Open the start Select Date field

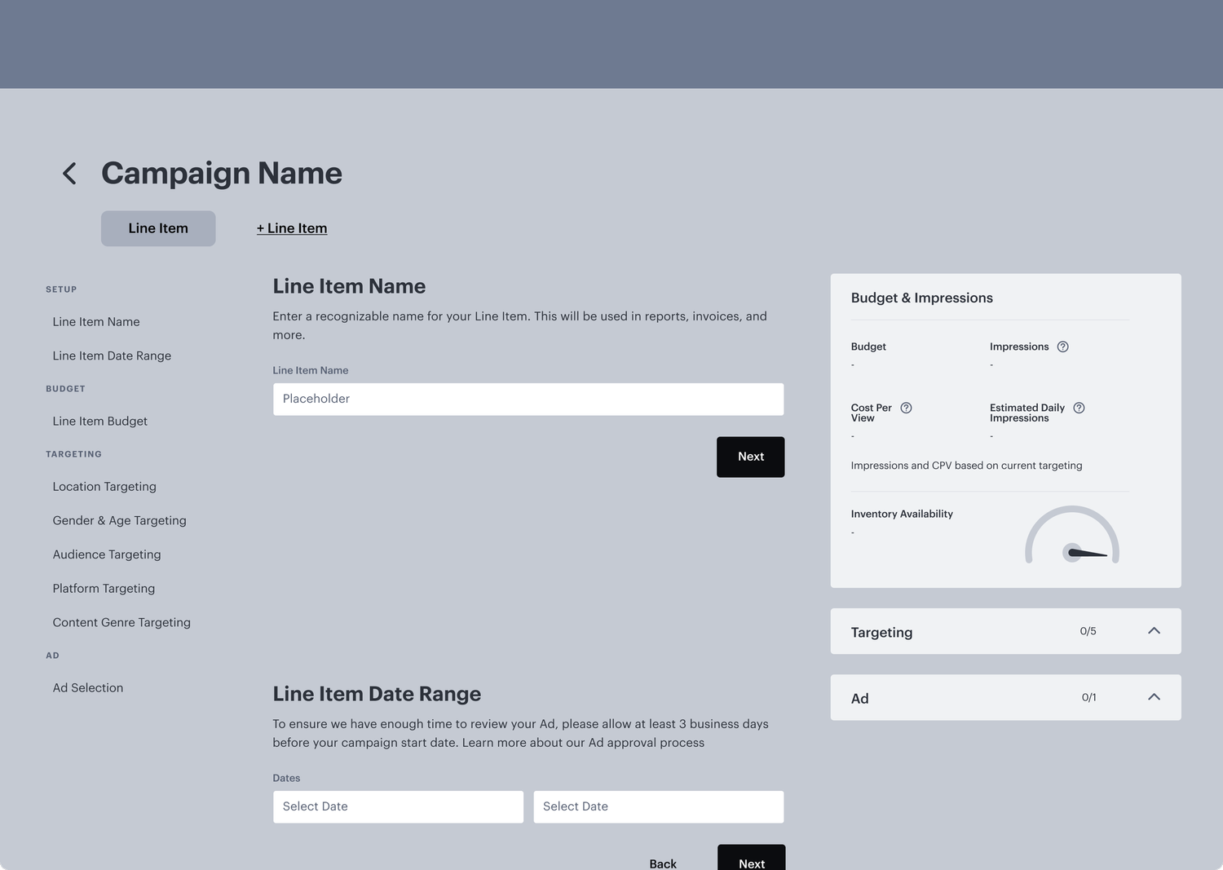point(398,806)
